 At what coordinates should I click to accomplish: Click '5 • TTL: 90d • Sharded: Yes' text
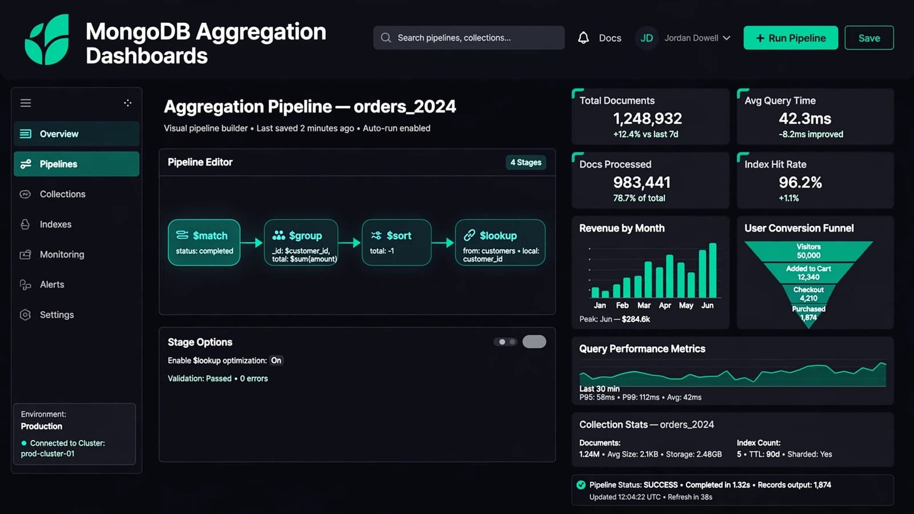[x=784, y=455]
